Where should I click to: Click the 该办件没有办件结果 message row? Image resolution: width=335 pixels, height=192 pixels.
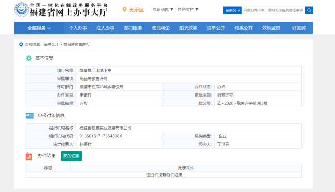pyautogui.click(x=164, y=175)
